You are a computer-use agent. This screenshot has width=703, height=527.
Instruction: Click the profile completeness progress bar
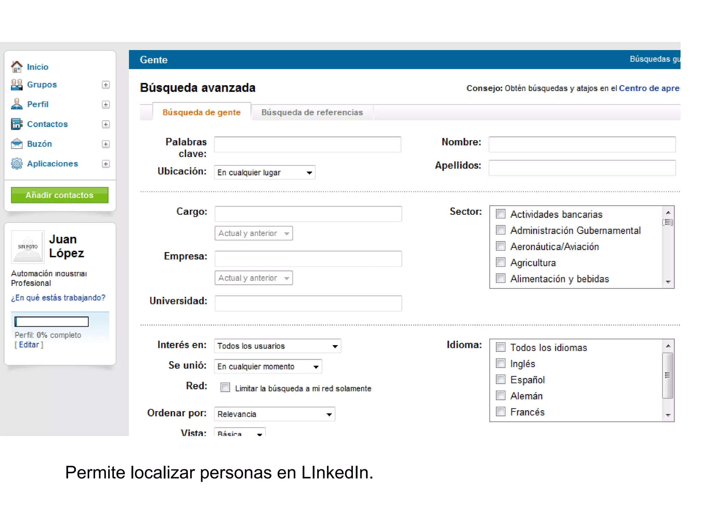[x=51, y=321]
